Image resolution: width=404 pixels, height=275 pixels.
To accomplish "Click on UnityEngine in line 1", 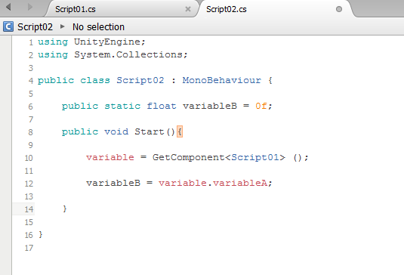I will [x=107, y=42].
